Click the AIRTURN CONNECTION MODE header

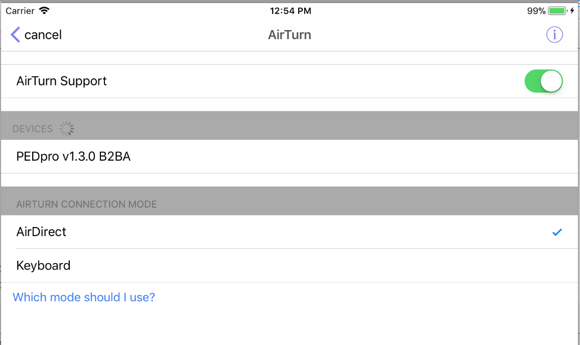tap(87, 205)
